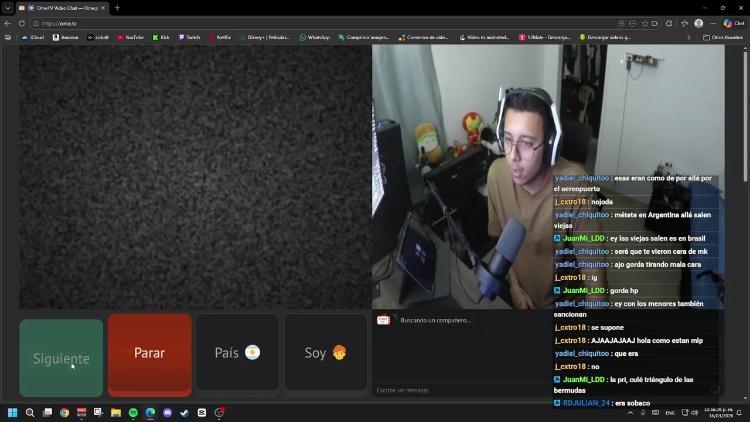Open Descargar videos bookmark
The height and width of the screenshot is (422, 750).
pyautogui.click(x=605, y=38)
